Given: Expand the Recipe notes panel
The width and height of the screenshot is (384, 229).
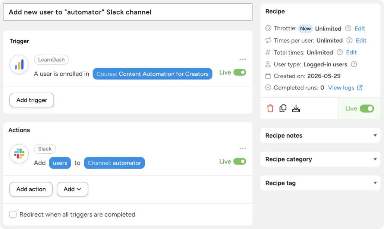Looking at the screenshot, I should coord(320,135).
